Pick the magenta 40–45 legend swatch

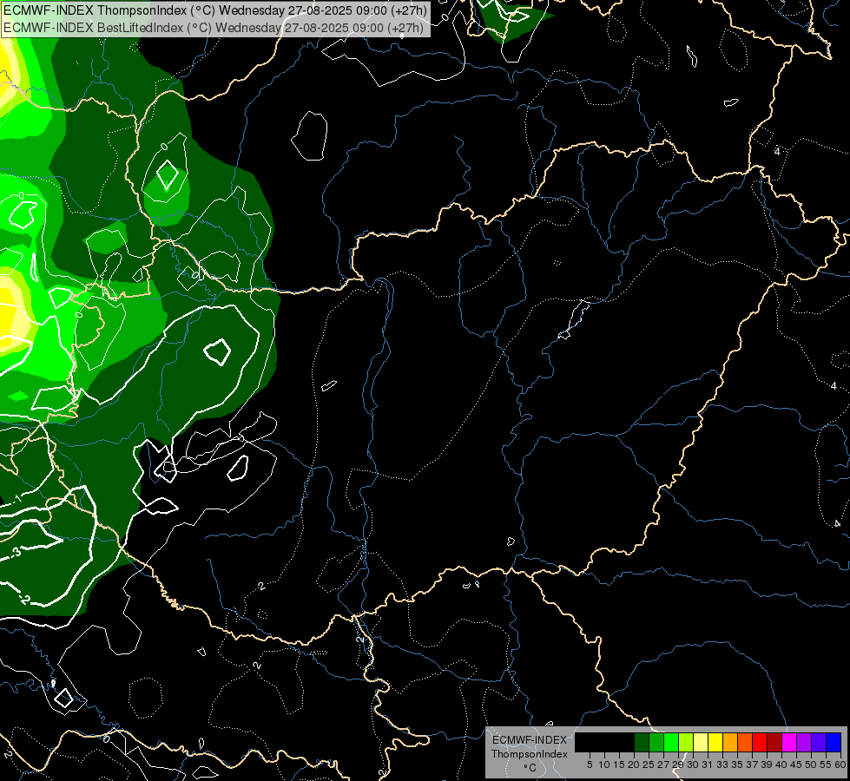click(789, 742)
